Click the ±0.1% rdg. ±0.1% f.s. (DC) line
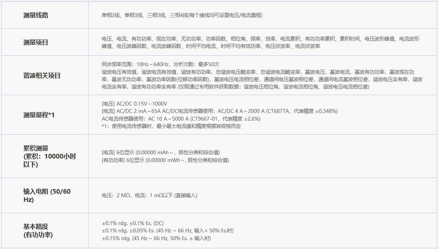The width and height of the screenshot is (439, 249). pyautogui.click(x=133, y=223)
